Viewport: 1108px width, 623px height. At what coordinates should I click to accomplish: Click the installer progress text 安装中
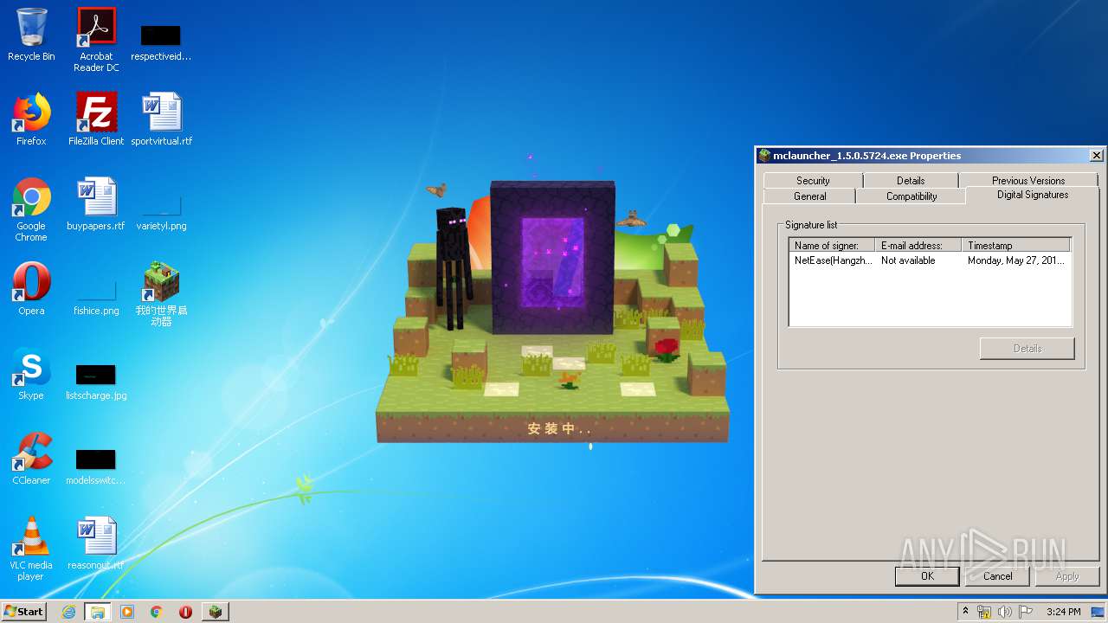tap(559, 428)
